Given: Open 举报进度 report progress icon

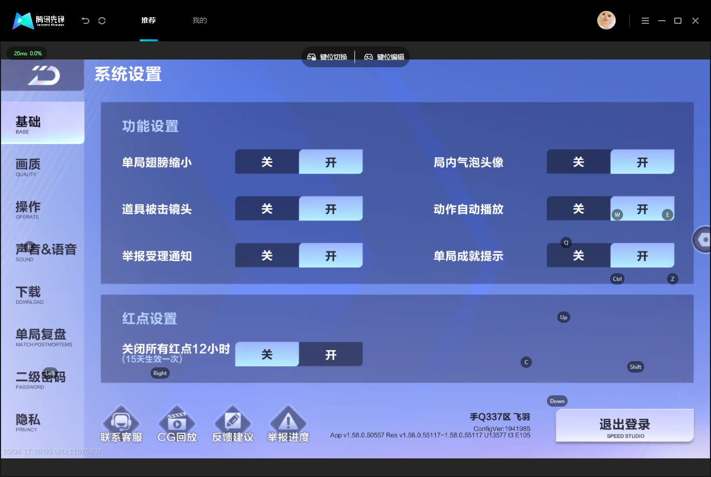Looking at the screenshot, I should click(288, 424).
